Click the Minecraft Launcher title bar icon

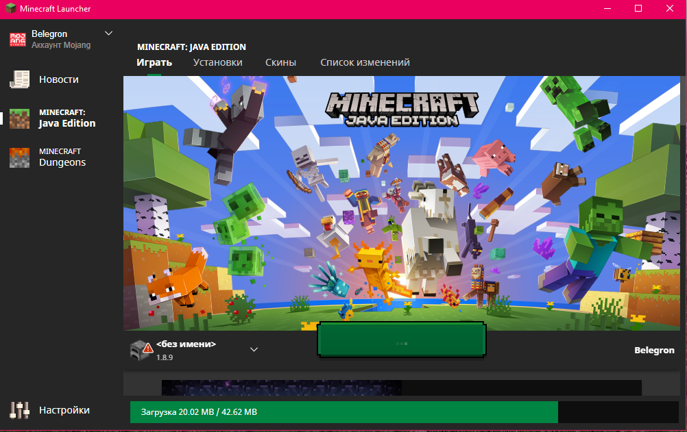pyautogui.click(x=10, y=8)
